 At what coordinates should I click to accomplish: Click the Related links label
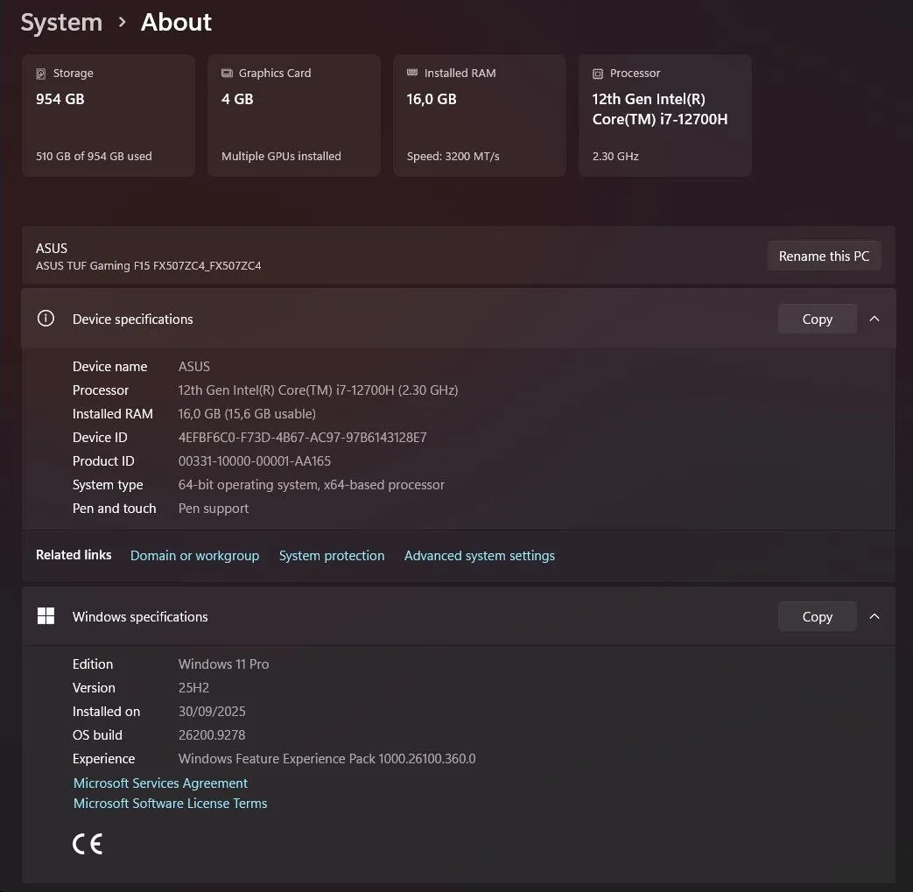click(x=74, y=555)
